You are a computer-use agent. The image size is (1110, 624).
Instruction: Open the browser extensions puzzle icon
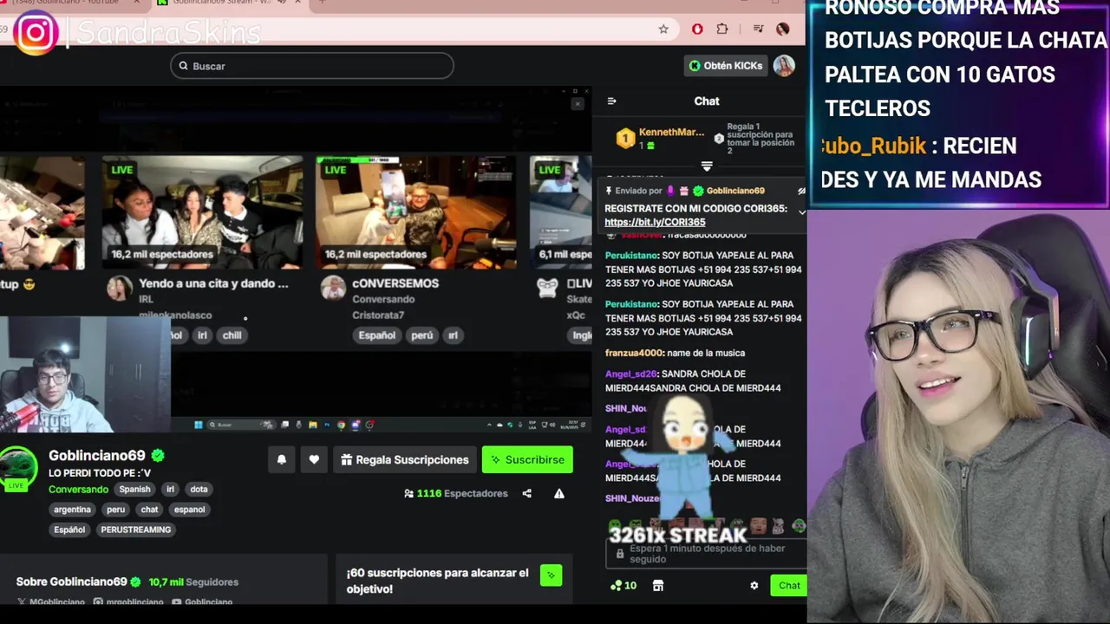pyautogui.click(x=722, y=29)
